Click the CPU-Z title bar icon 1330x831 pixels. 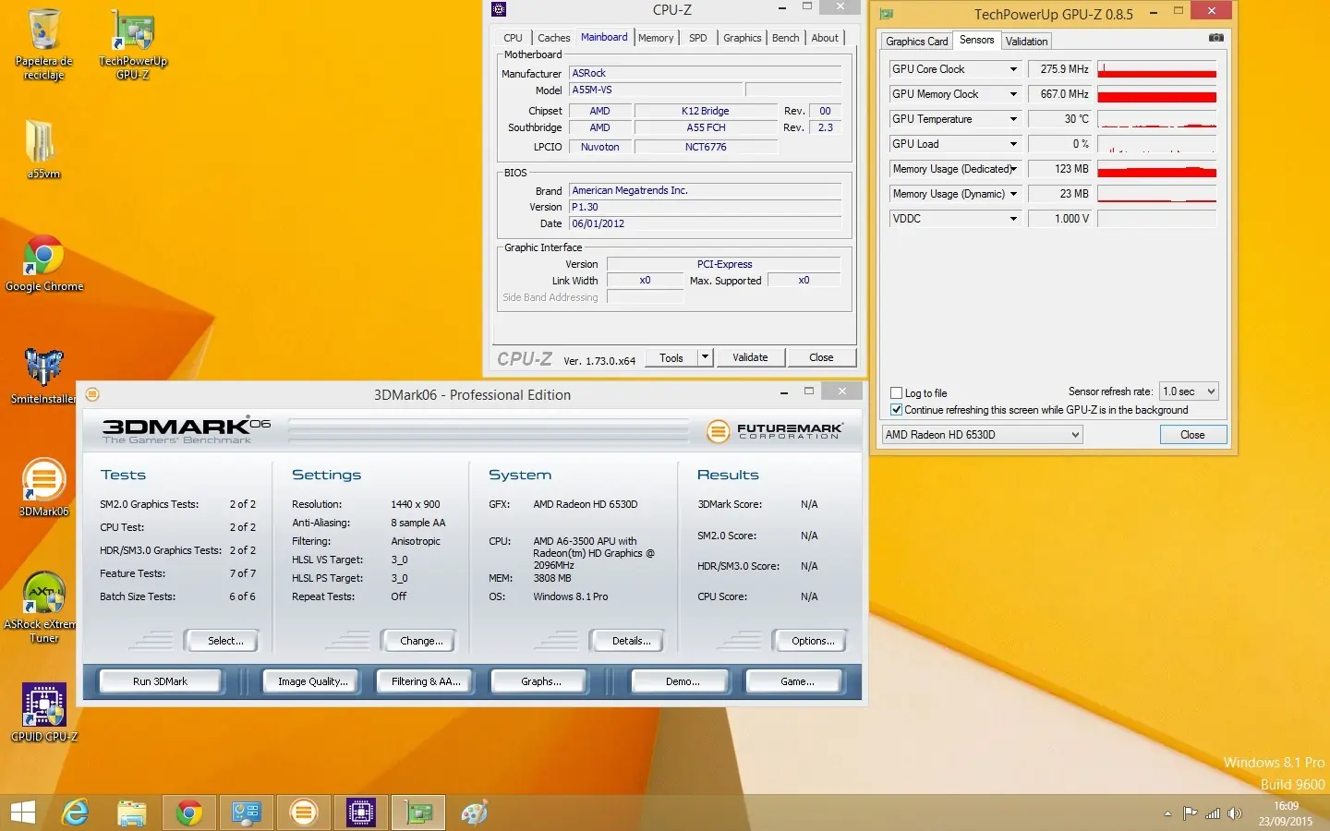tap(499, 9)
